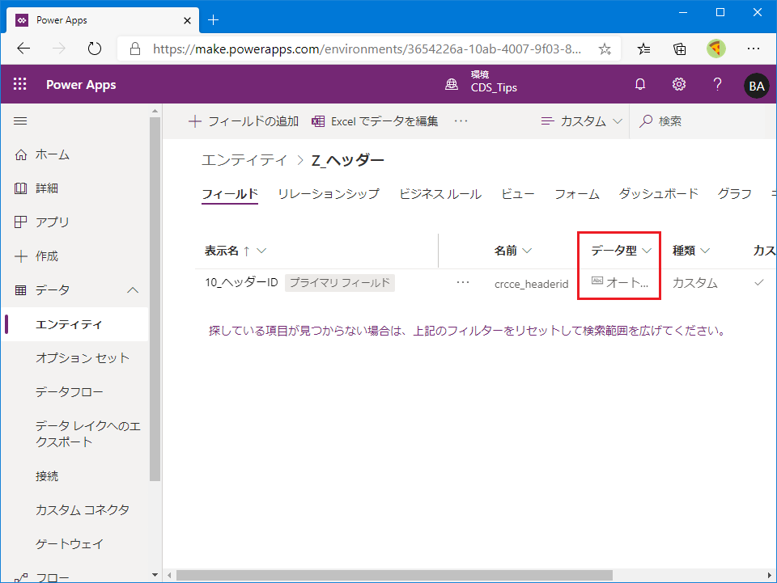Open the settings gear icon
This screenshot has width=777, height=583.
click(679, 84)
